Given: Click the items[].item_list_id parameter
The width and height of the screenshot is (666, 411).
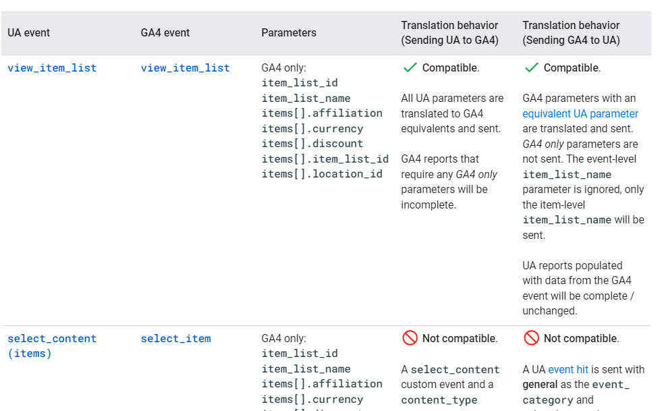Looking at the screenshot, I should pos(325,159).
